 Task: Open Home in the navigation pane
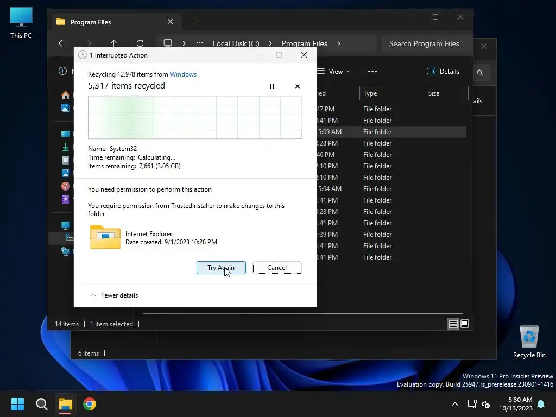pyautogui.click(x=65, y=96)
